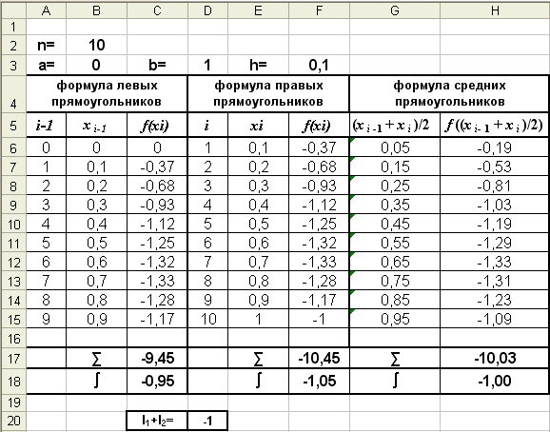550x432 pixels.
Task: Click function value -1,09
Action: [495, 319]
